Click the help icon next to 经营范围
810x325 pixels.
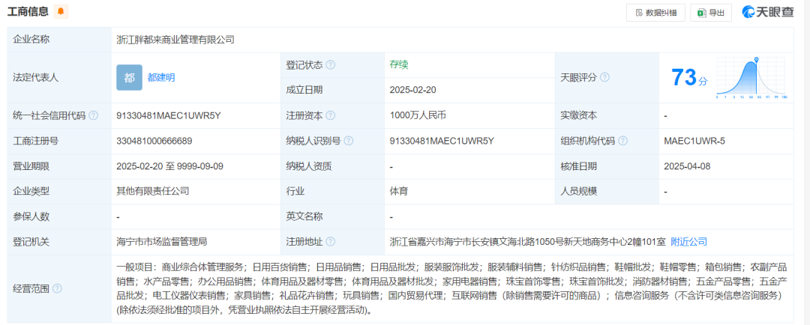[x=57, y=288]
